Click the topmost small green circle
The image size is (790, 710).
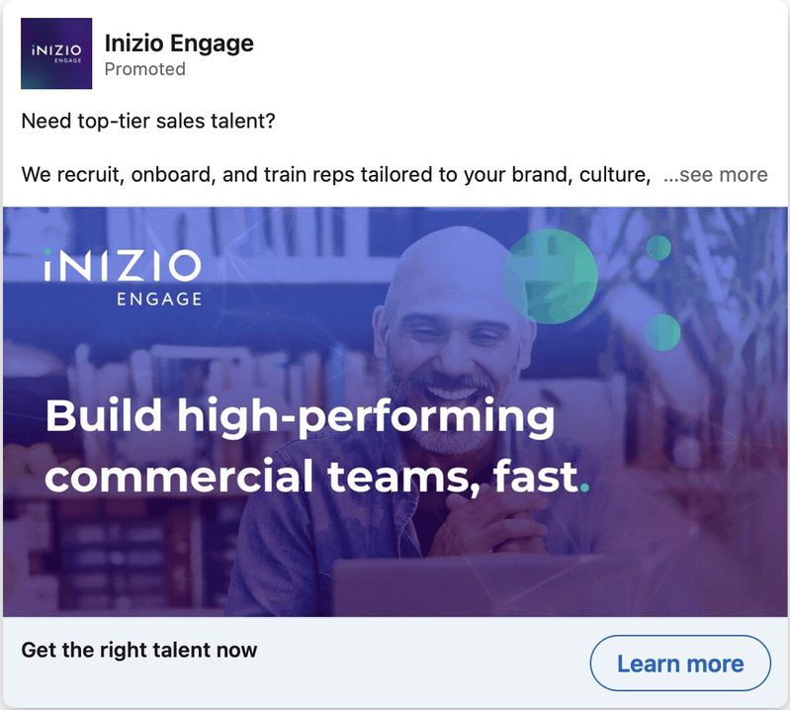pos(658,248)
